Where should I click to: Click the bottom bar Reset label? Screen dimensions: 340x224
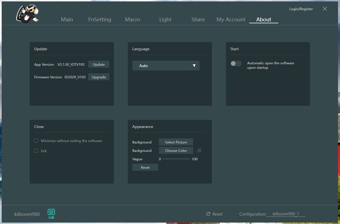tap(218, 214)
